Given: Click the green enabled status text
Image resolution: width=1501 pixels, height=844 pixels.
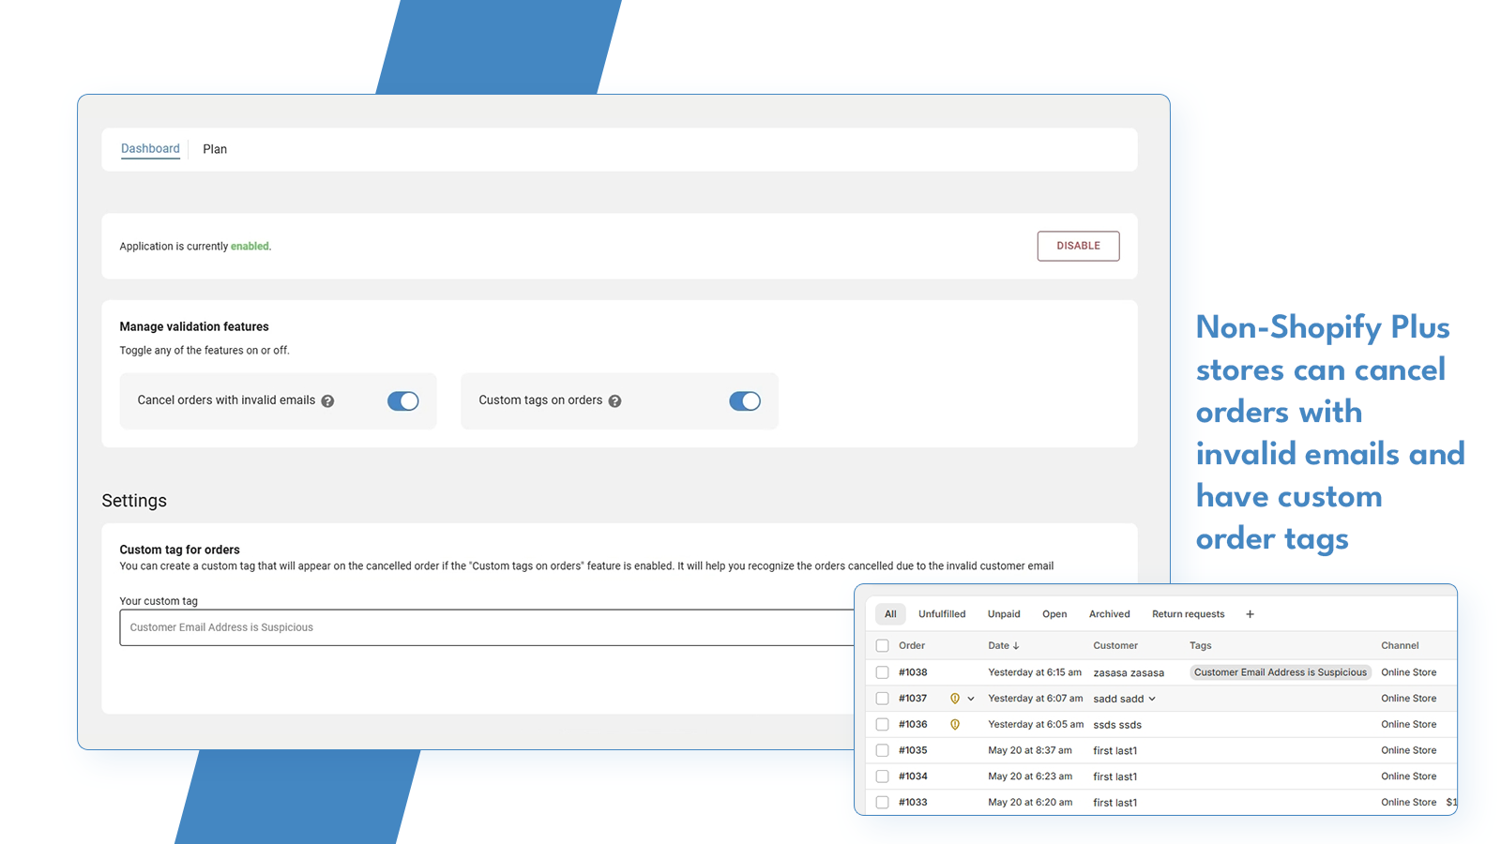Looking at the screenshot, I should 250,247.
